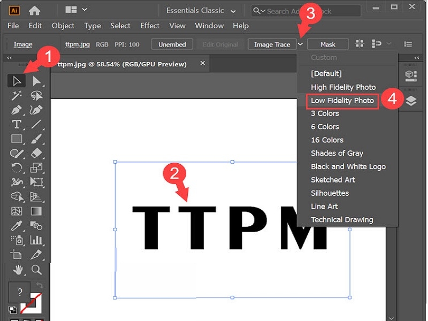Image resolution: width=428 pixels, height=321 pixels.
Task: Select the Direct Selection tool
Action: [36, 81]
